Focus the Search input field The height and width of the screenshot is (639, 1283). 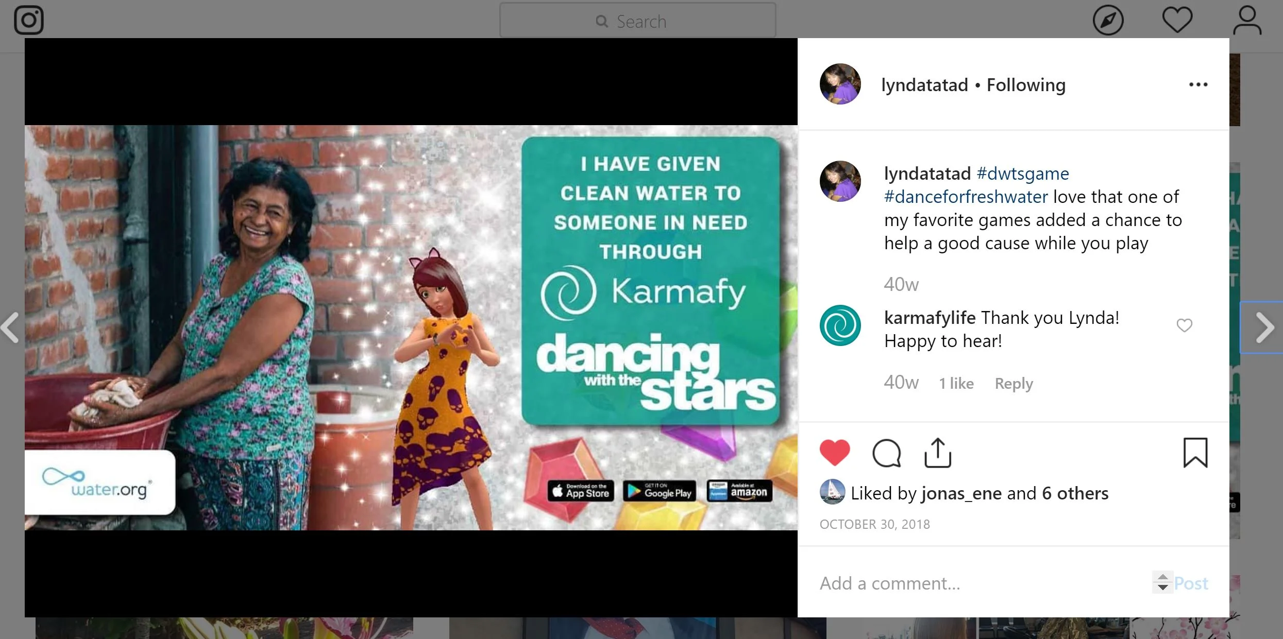(638, 21)
